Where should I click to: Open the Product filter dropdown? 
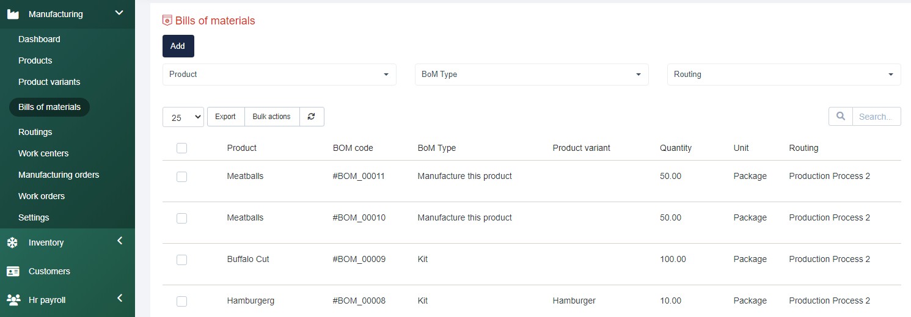[x=279, y=75]
